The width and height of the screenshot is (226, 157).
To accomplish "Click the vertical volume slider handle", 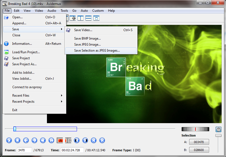I will (218, 135).
